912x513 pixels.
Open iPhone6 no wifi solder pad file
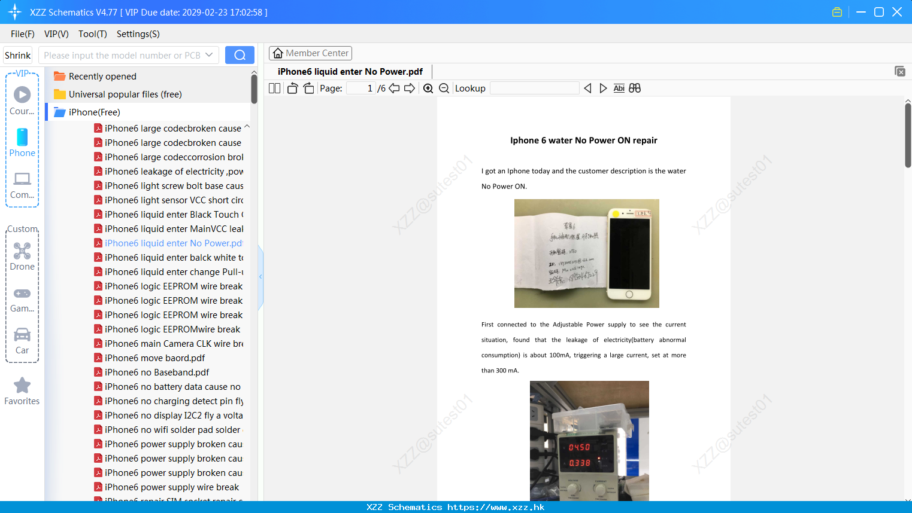168,430
